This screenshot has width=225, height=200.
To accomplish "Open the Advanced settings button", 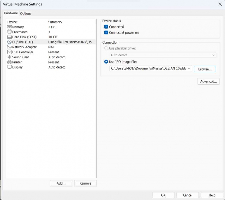I will (208, 82).
